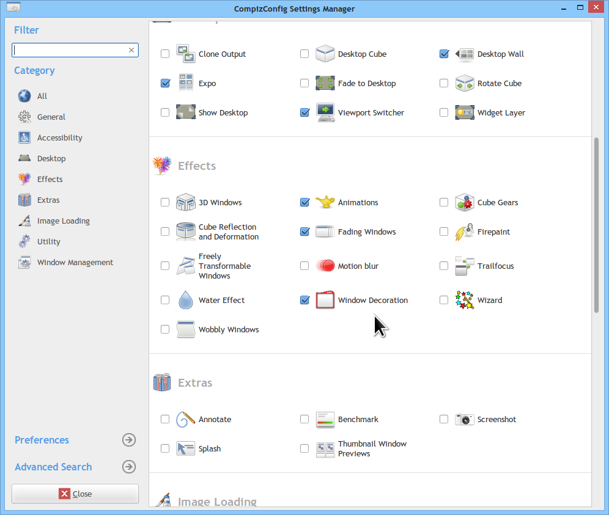Open the Advanced Search link
Viewport: 609px width, 515px height.
pyautogui.click(x=53, y=467)
